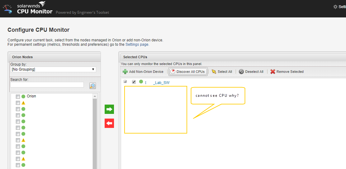346x169 pixels.
Task: Click the search magnifier button
Action: (x=92, y=86)
